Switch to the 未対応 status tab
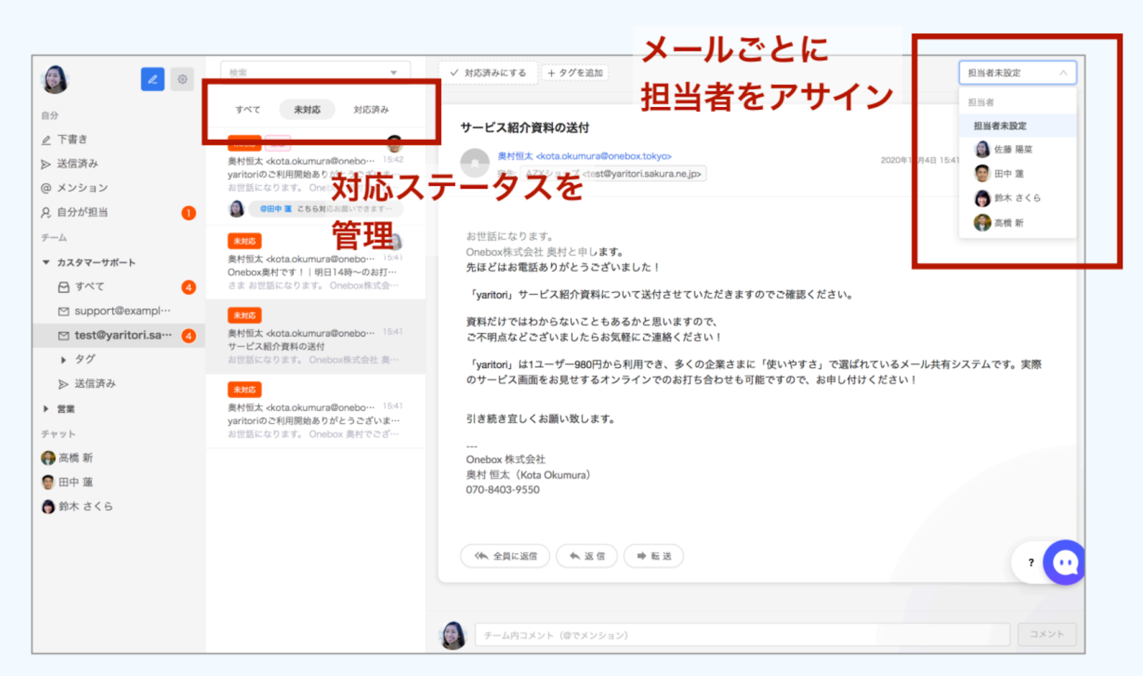 coord(307,109)
